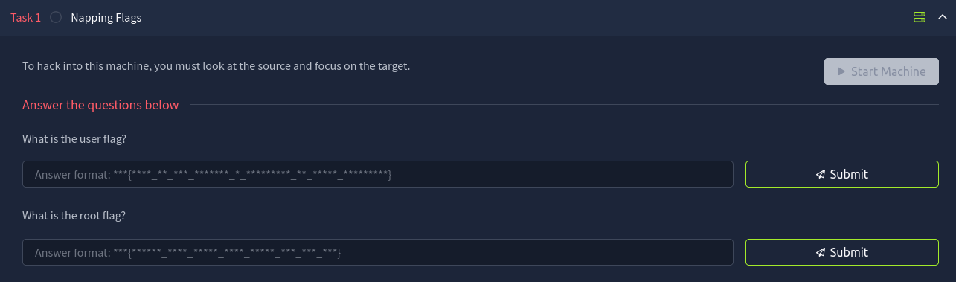Image resolution: width=956 pixels, height=282 pixels.
Task: Toggle the Task 1 completion circle
Action: (56, 17)
